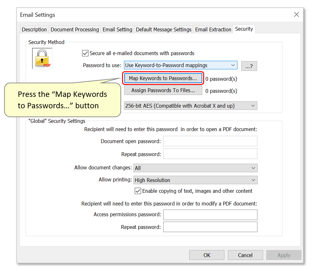The width and height of the screenshot is (317, 271).
Task: Uncheck enable copying of text and images
Action: [138, 191]
